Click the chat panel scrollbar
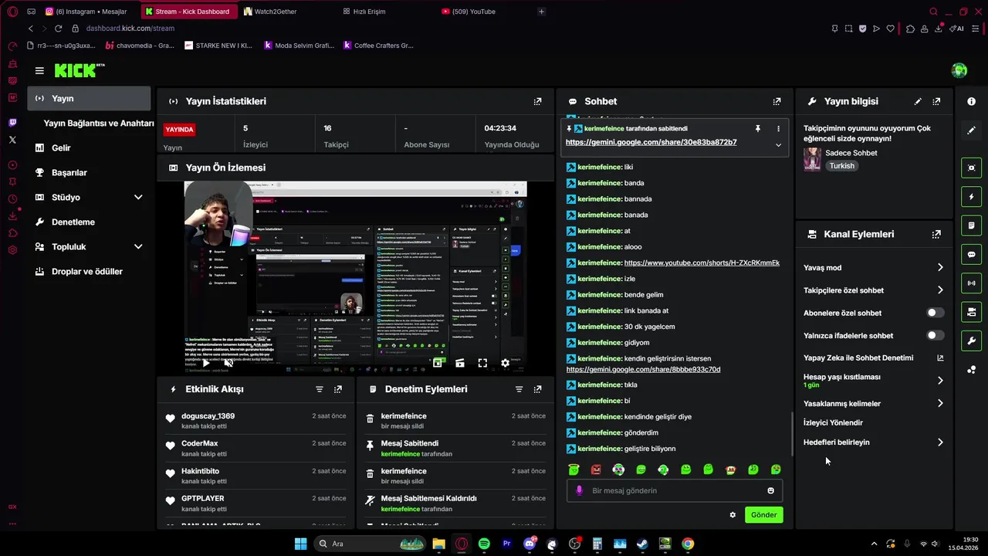 point(792,435)
